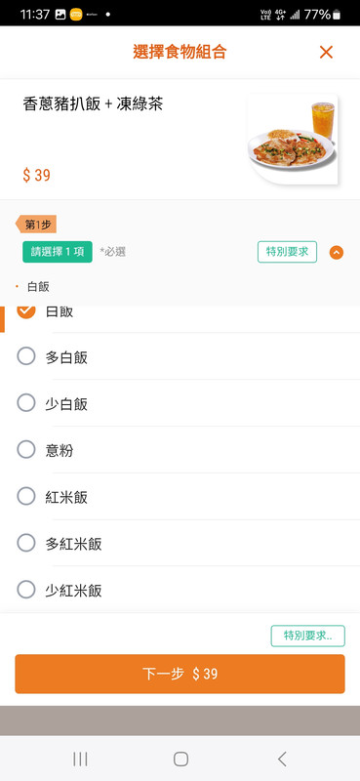Open Android recent apps icon
360x781 pixels.
80,760
